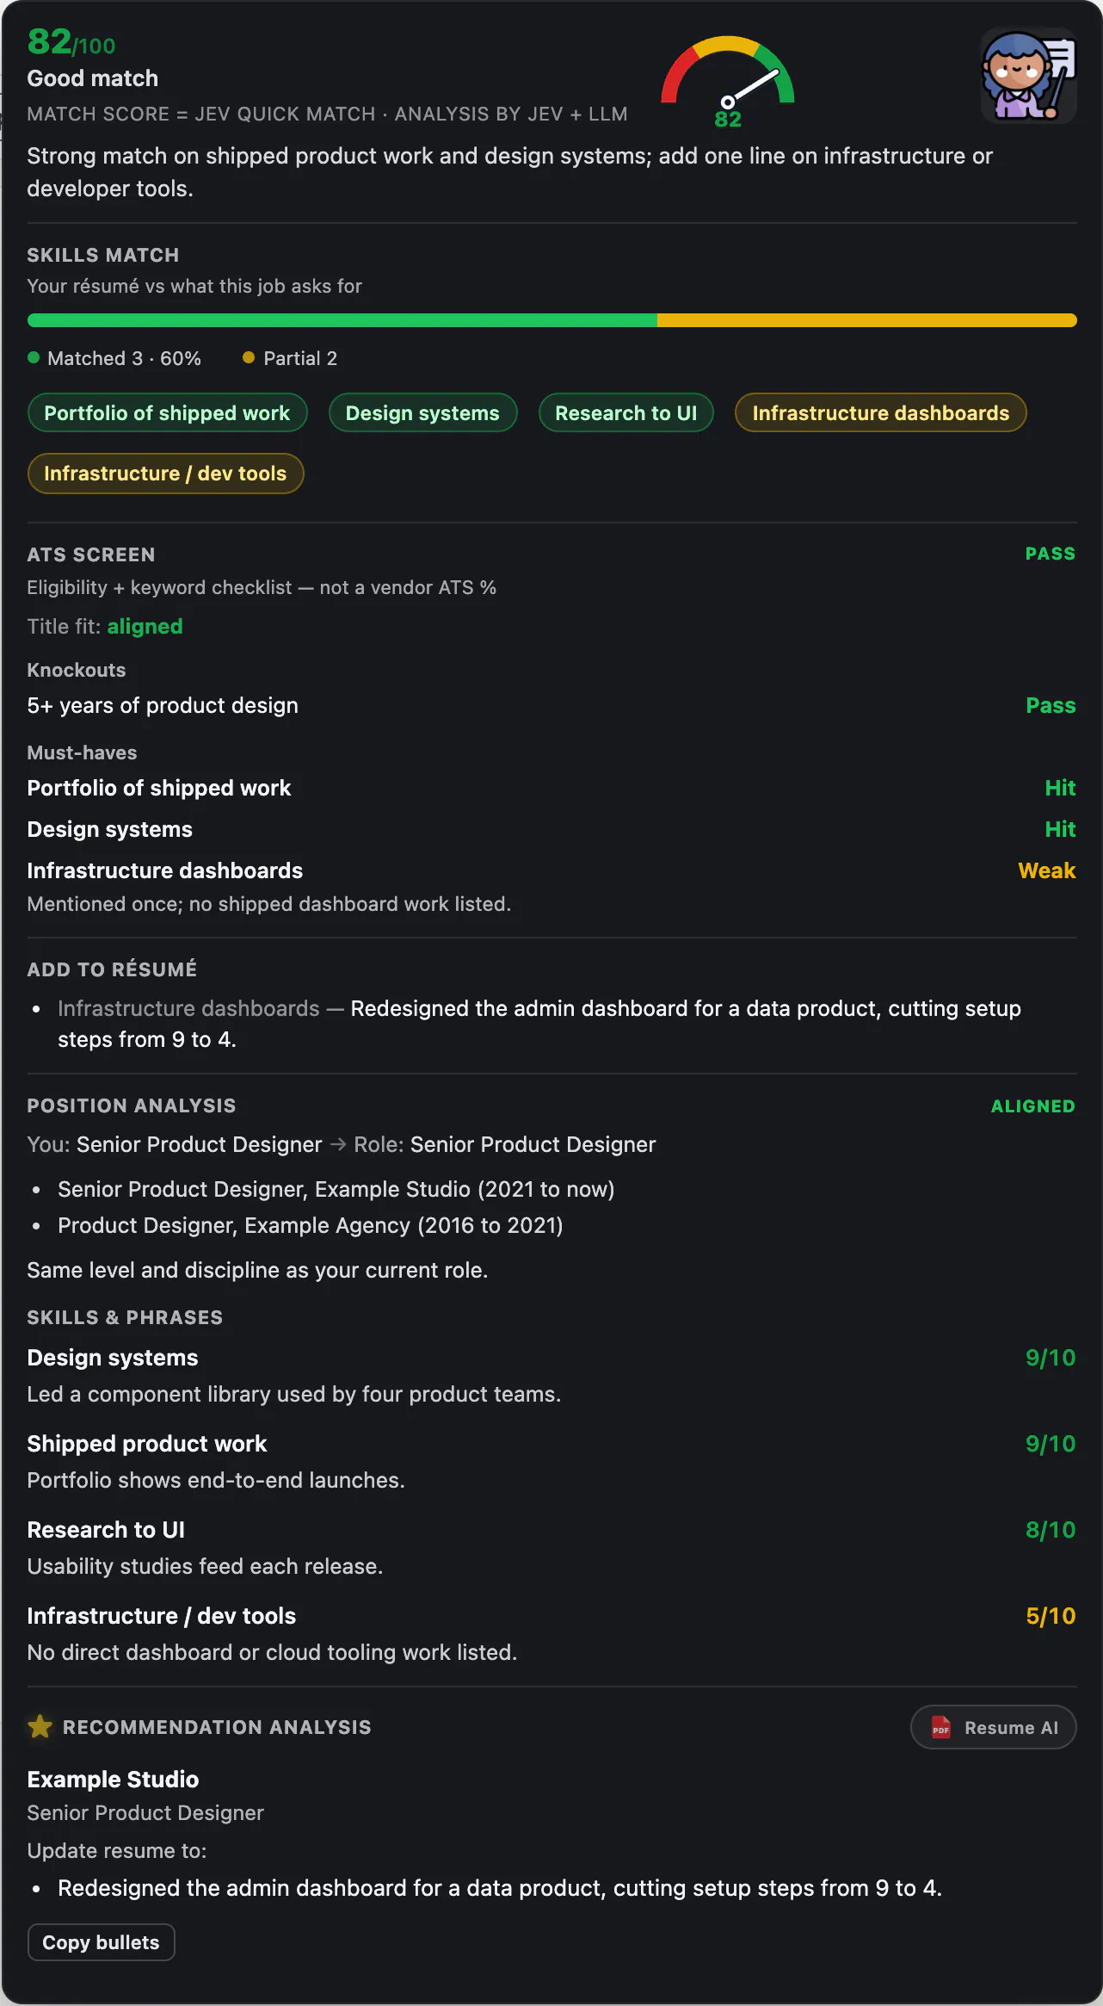Click the green Matched 3 legend dot
Image resolution: width=1103 pixels, height=2006 pixels.
(x=34, y=358)
